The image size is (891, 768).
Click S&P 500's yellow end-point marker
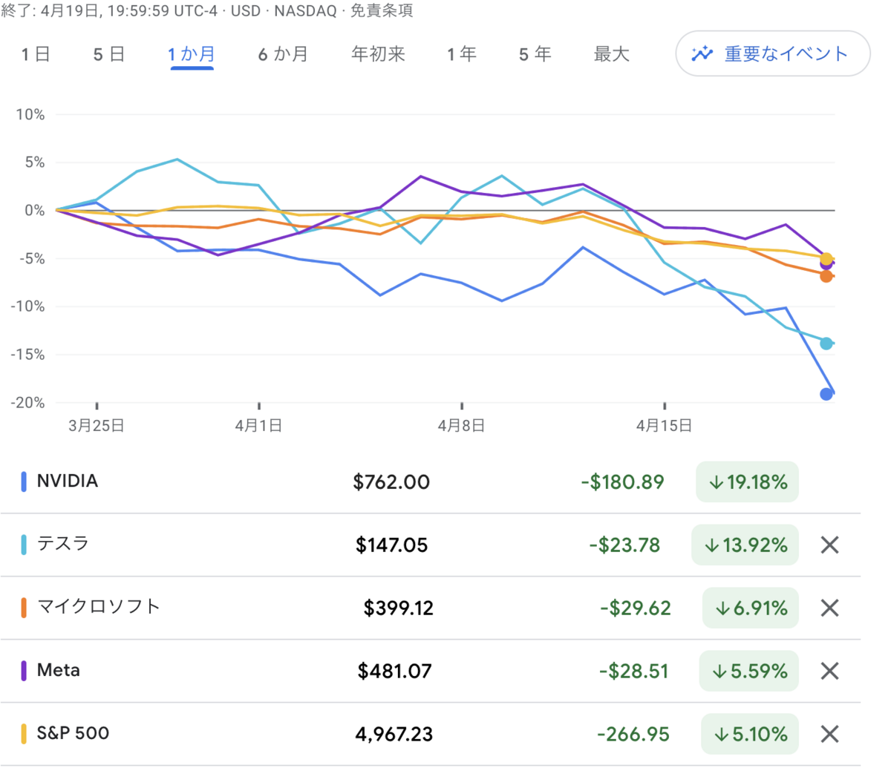826,258
